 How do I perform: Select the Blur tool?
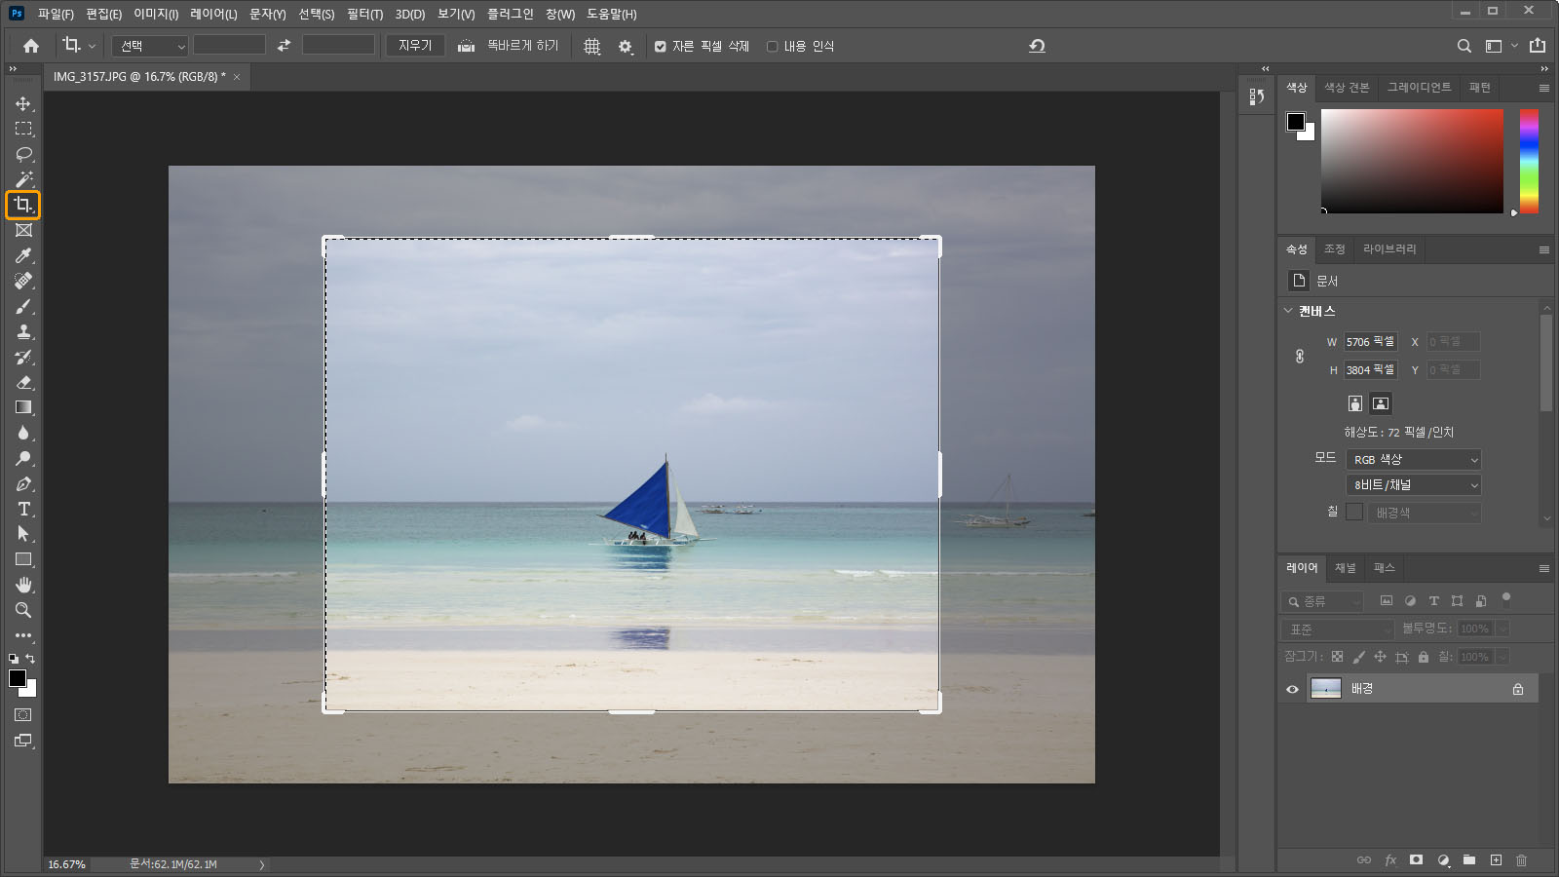(x=23, y=433)
